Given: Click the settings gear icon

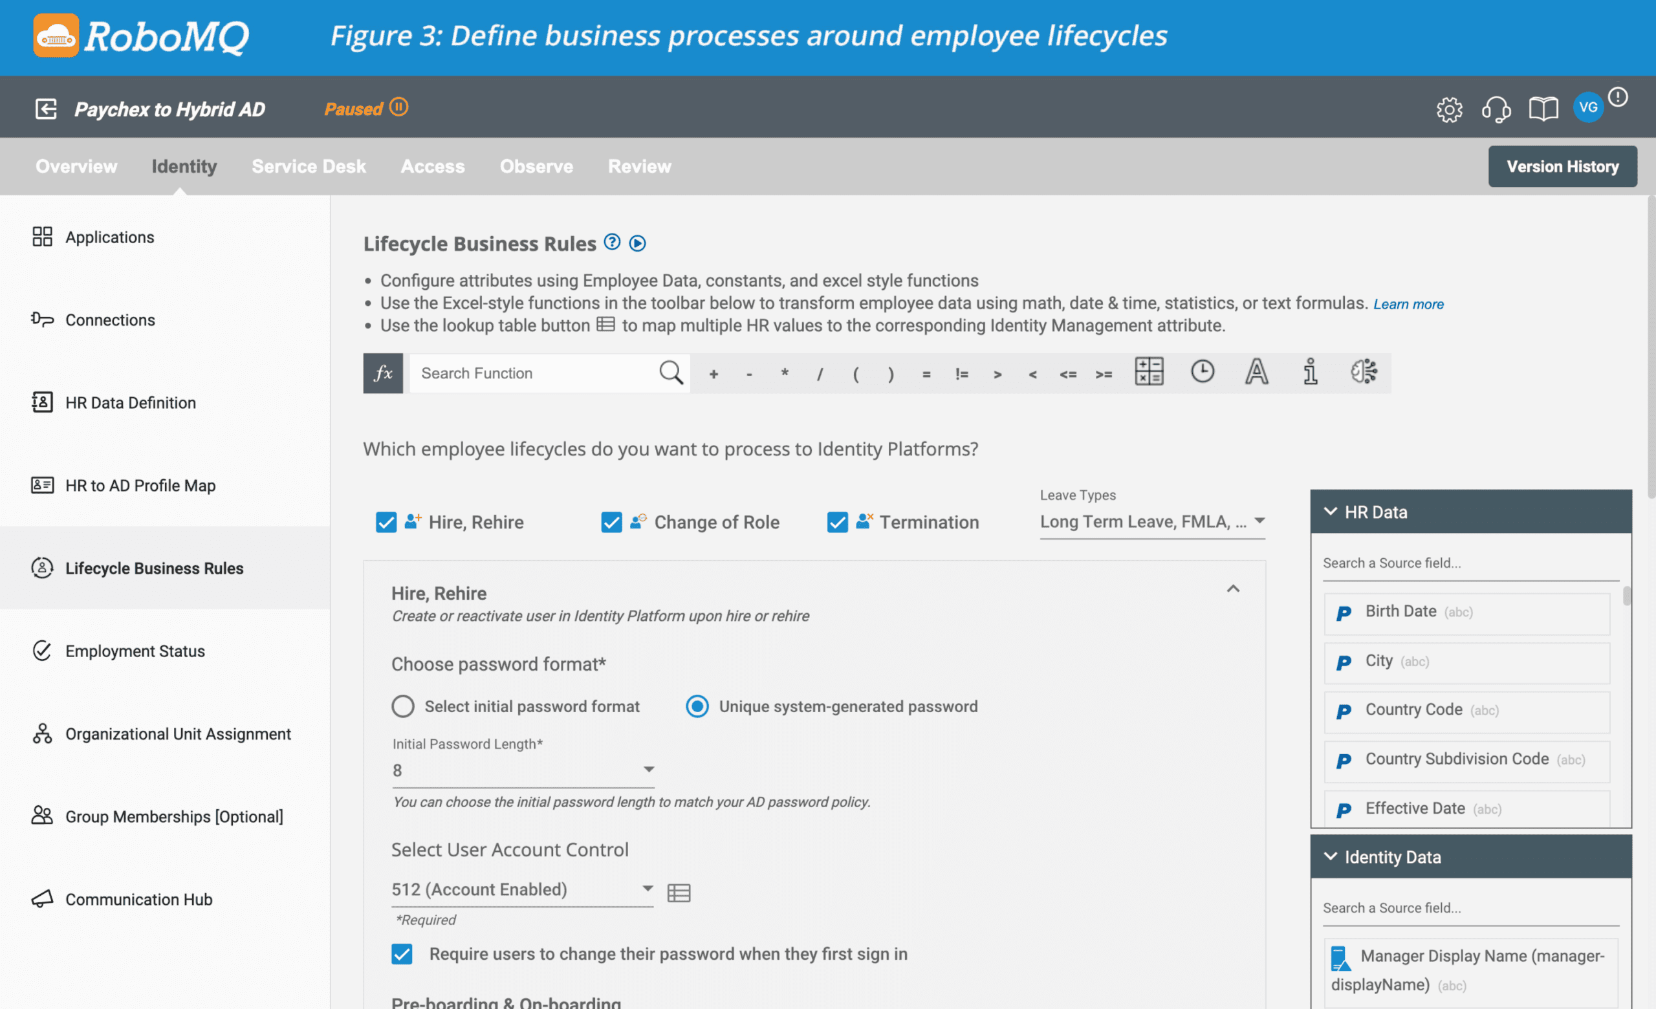Looking at the screenshot, I should point(1449,109).
